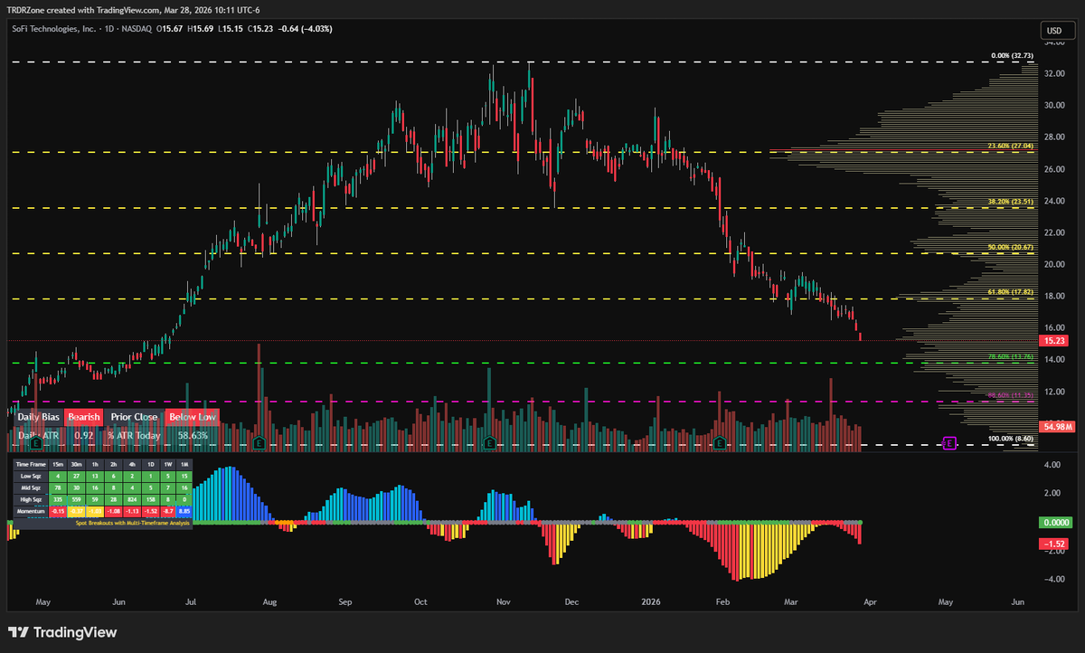The height and width of the screenshot is (653, 1085).
Task: Click the High Sqz value 824
Action: [x=132, y=500]
